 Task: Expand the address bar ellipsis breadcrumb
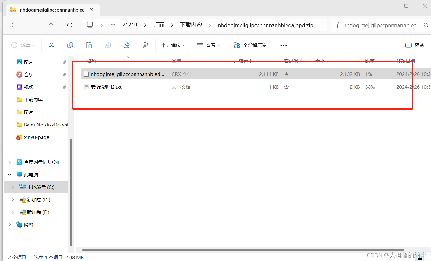coord(113,25)
